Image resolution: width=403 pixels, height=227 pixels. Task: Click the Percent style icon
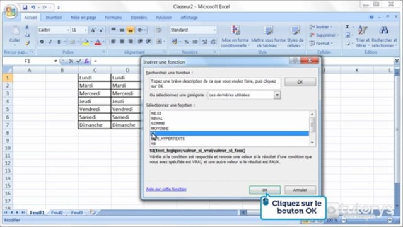tap(186, 42)
